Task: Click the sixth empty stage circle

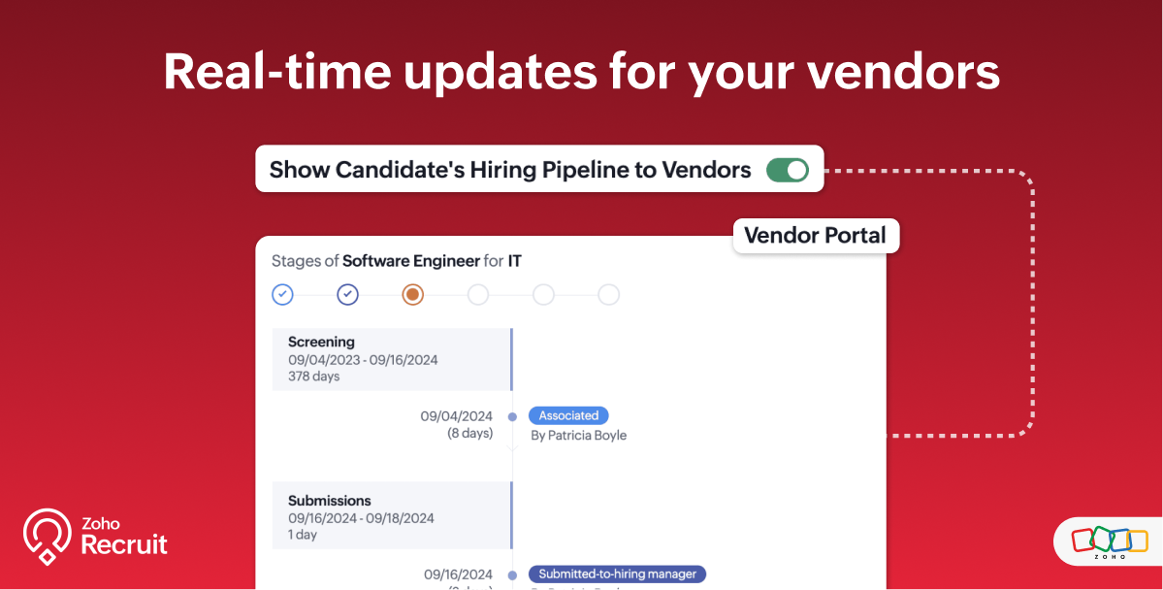Action: point(608,294)
